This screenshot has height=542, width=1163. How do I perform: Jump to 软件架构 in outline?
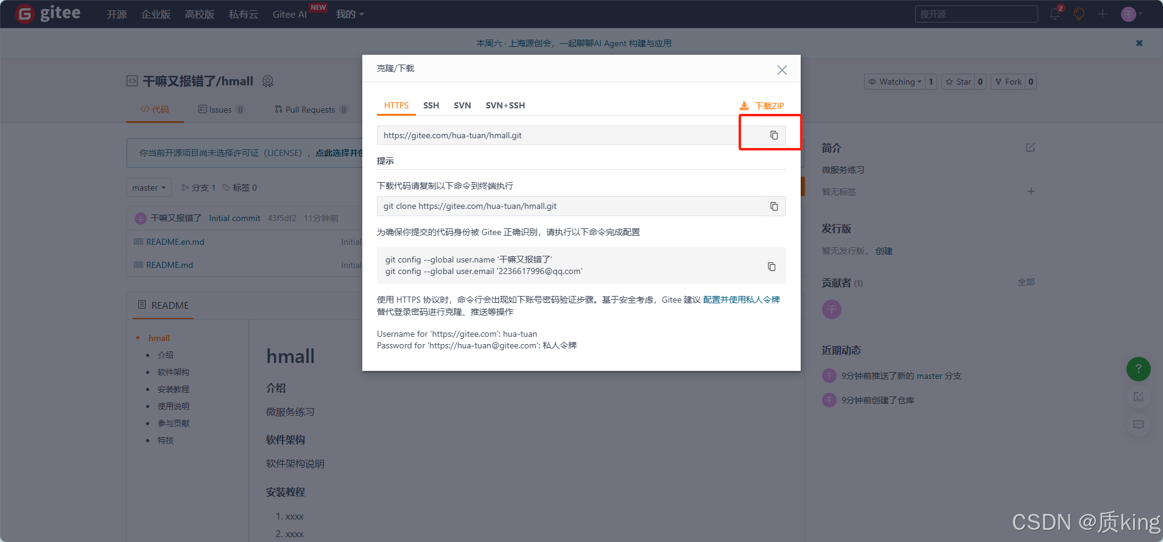[x=174, y=372]
